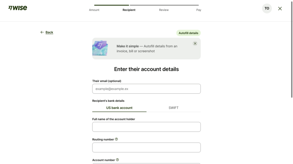Viewport: 293px width, 164px height.
Task: Focus the Routing number field
Action: [146, 148]
